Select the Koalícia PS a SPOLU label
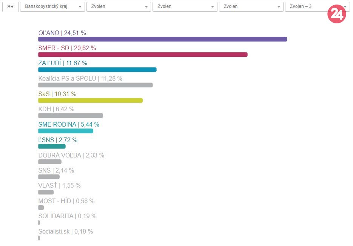Image resolution: width=353 pixels, height=246 pixels. point(80,79)
